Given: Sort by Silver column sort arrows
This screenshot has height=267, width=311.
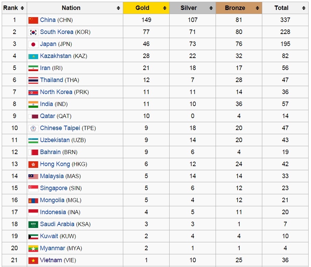Looking at the screenshot, I should (x=211, y=8).
